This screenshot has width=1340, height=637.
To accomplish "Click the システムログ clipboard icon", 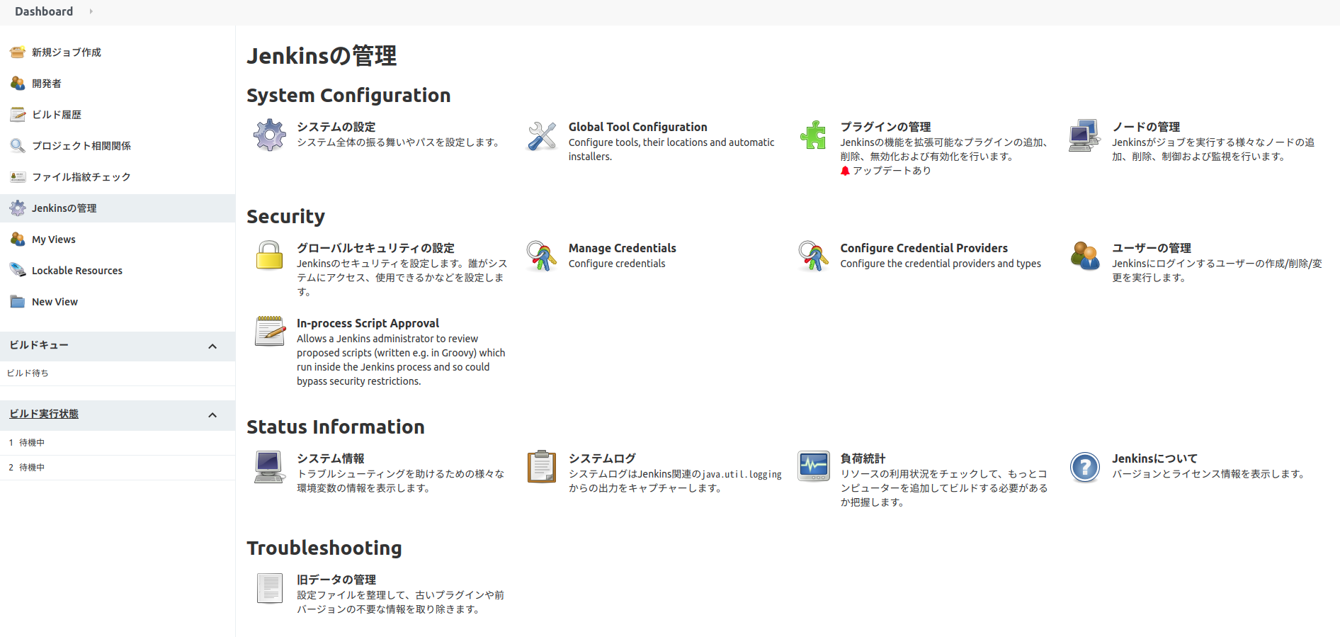I will [542, 467].
